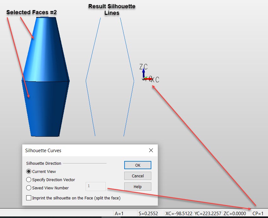Confirm the silhouette curves with OK
Image resolution: width=268 pixels, height=218 pixels.
pyautogui.click(x=137, y=165)
